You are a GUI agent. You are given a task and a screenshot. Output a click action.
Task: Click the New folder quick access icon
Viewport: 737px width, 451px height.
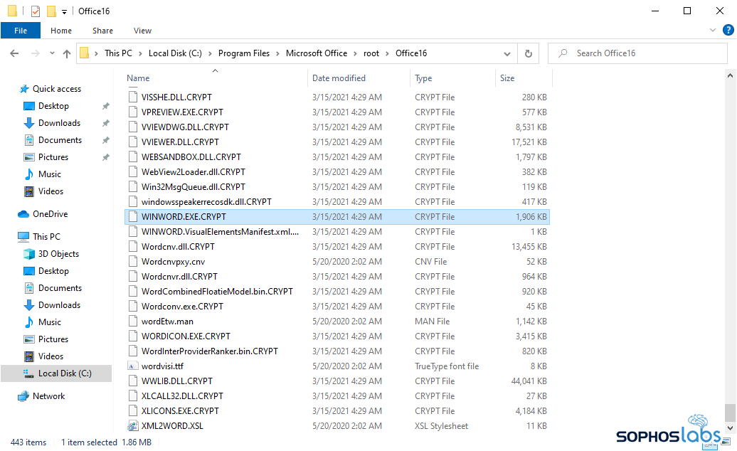click(x=51, y=11)
